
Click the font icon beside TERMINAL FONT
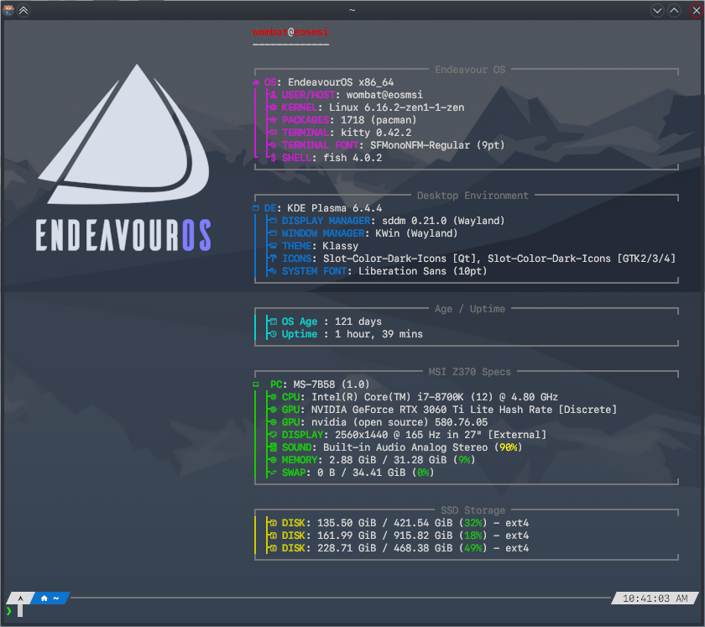click(273, 145)
